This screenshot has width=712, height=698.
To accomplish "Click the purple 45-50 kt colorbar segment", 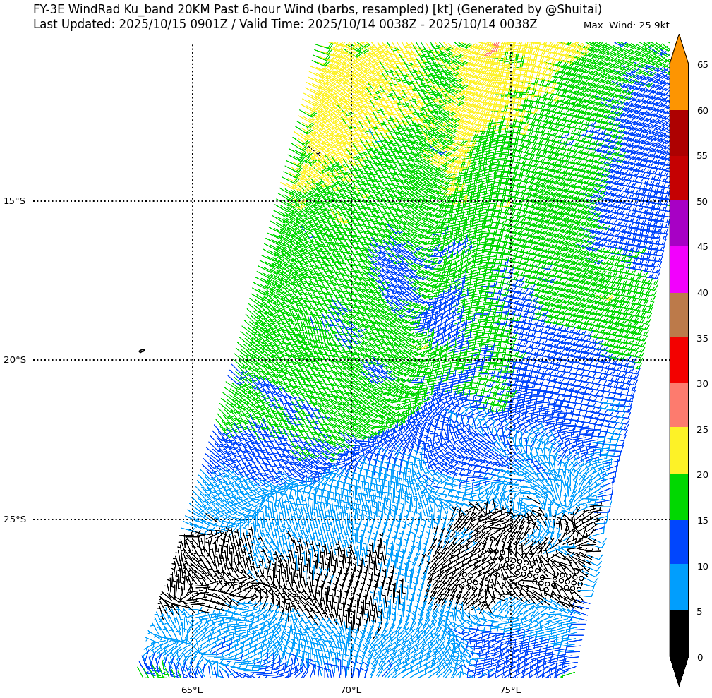I will [x=679, y=223].
